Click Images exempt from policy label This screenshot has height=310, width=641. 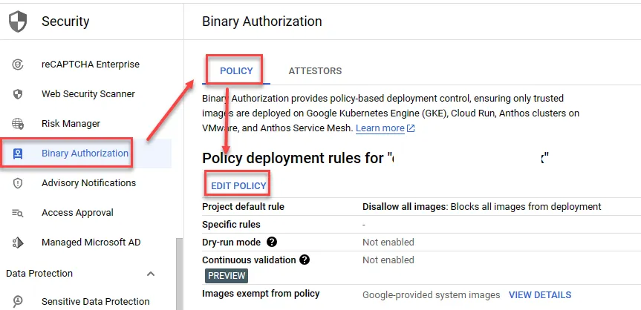pyautogui.click(x=261, y=293)
